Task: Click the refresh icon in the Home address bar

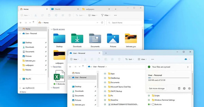Action: point(101,23)
